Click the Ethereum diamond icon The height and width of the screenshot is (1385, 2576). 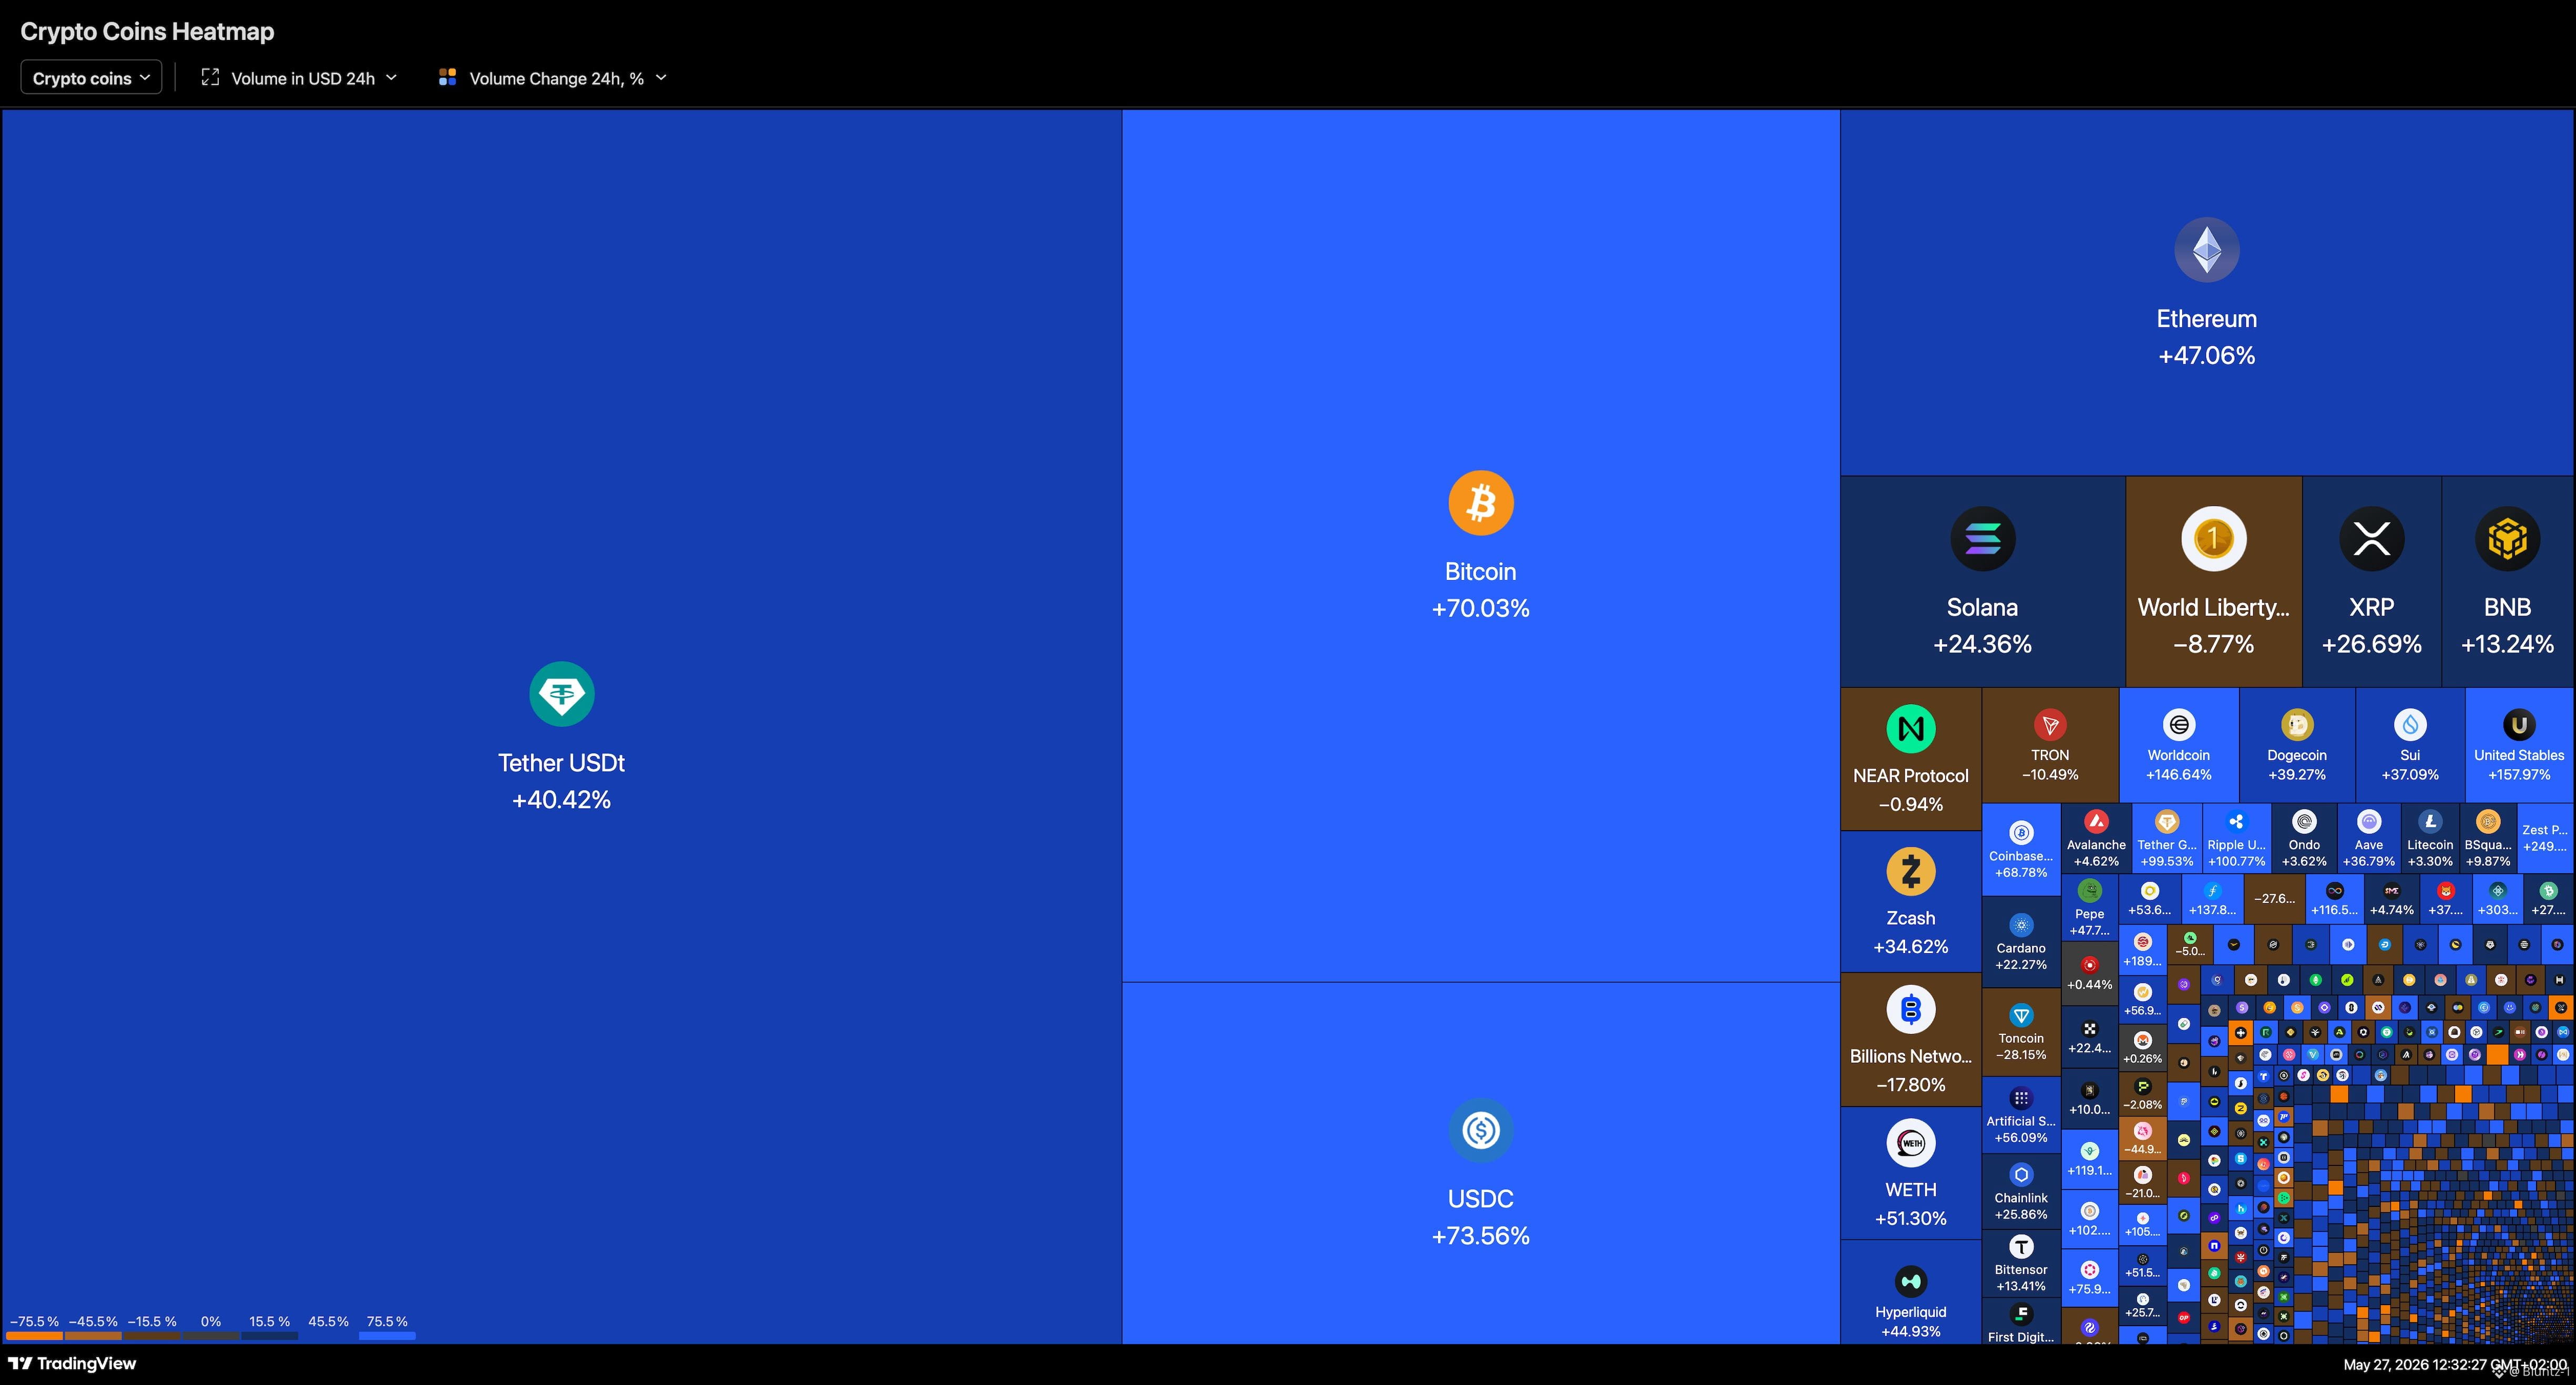coord(2207,250)
